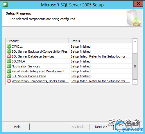145x134 pixels.
Task: Click the Status column header
Action: tap(101, 41)
